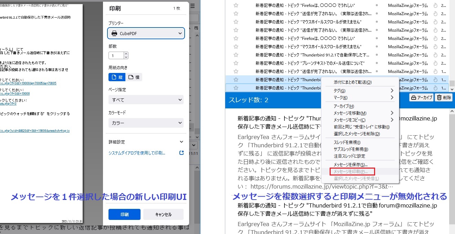Click the blue 印刷 print button
This screenshot has width=455, height=234.
tap(124, 214)
